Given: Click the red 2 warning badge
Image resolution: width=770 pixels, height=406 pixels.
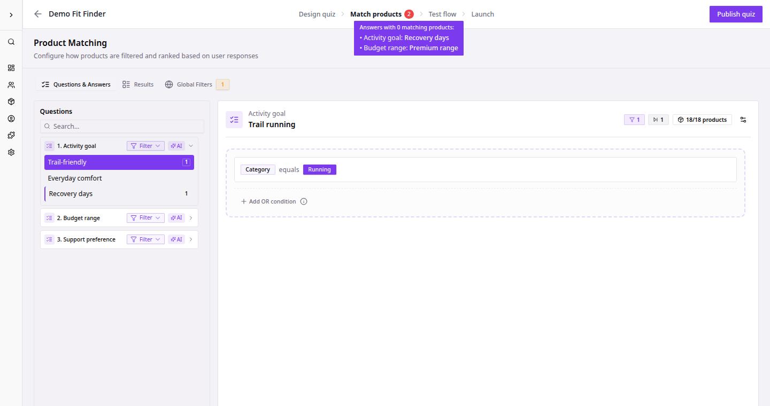Looking at the screenshot, I should 409,14.
